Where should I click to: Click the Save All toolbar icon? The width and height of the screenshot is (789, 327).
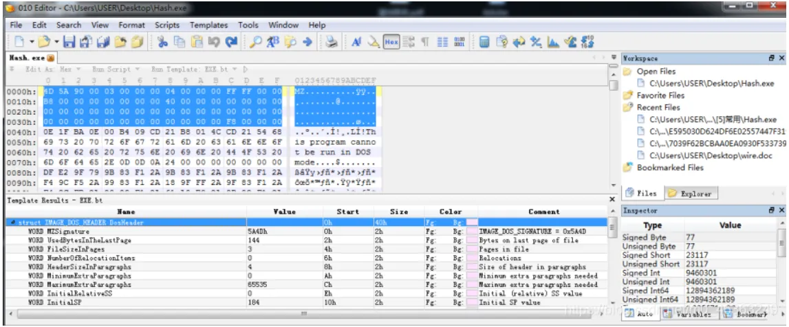(x=103, y=42)
